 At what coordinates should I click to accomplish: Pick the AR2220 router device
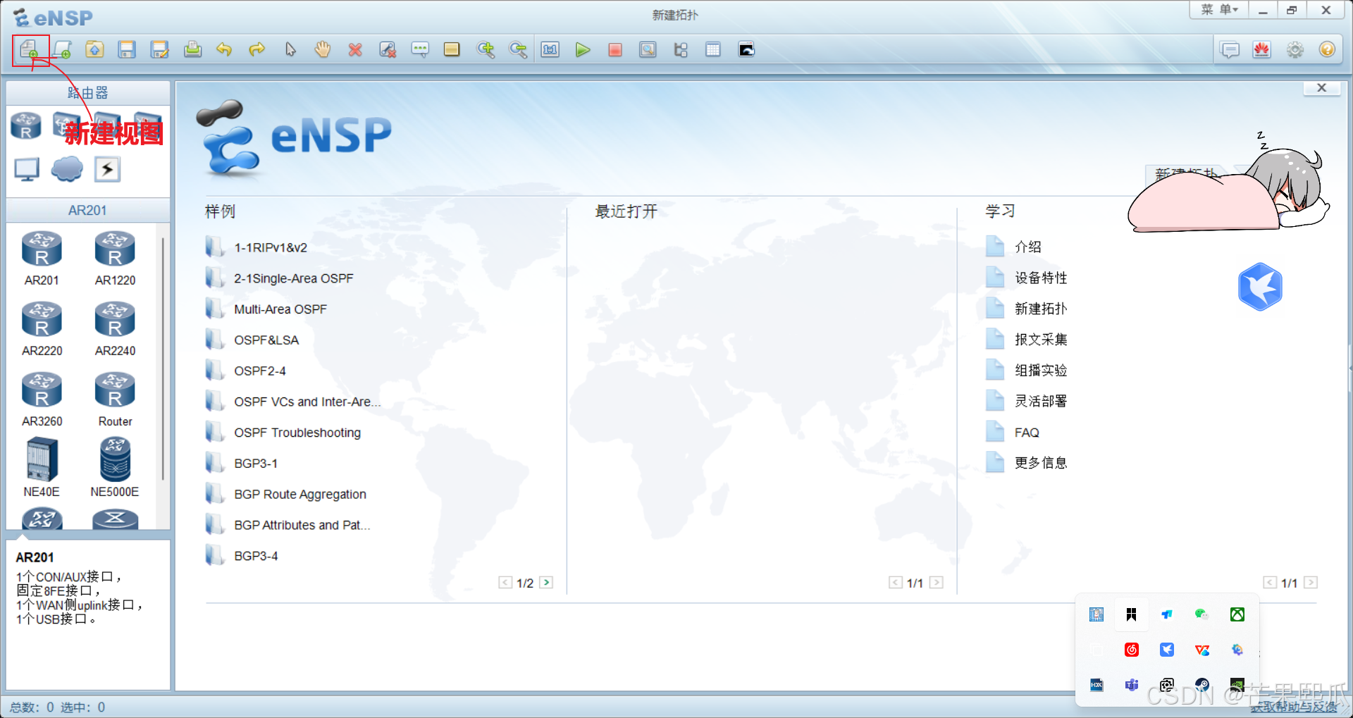[42, 328]
